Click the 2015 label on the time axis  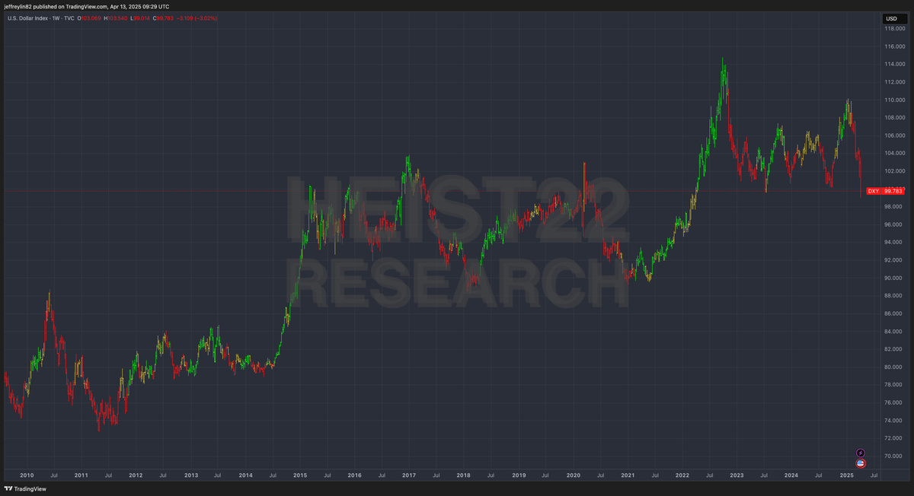coord(300,475)
